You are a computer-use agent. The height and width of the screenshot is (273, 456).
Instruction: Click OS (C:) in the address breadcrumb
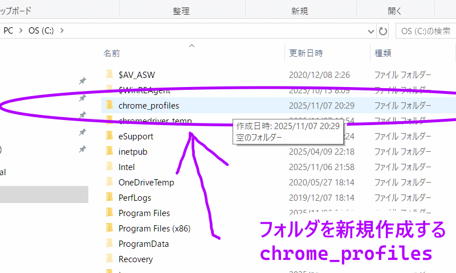pyautogui.click(x=41, y=30)
